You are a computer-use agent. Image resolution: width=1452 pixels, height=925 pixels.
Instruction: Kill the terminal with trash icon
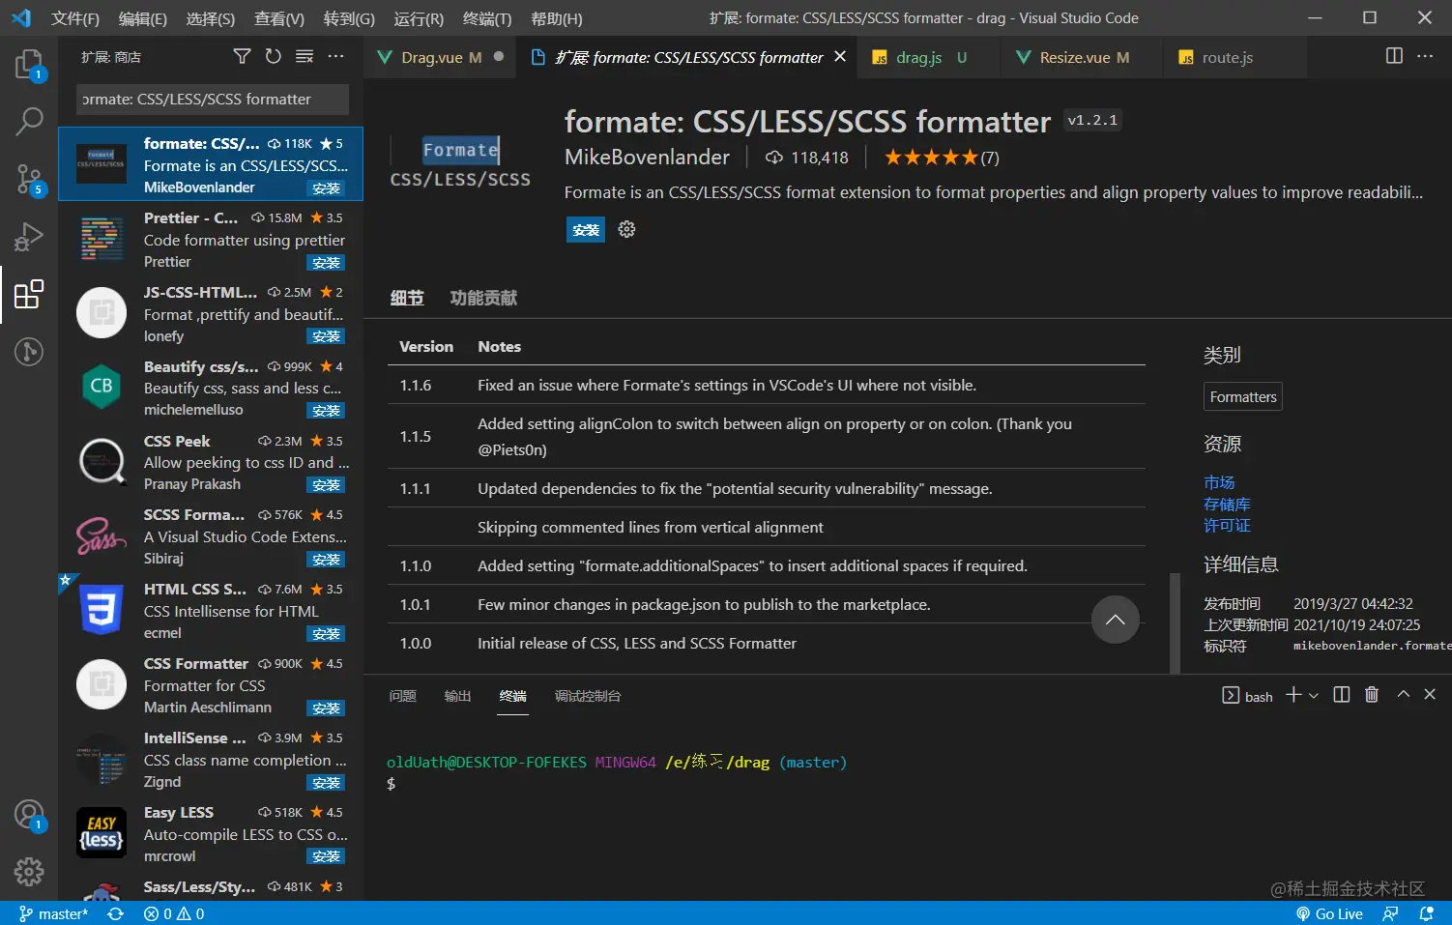(x=1371, y=695)
